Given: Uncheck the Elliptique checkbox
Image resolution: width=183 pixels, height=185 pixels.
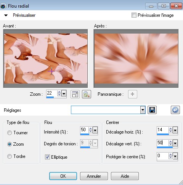Looking at the screenshot, I should [x=47, y=157].
